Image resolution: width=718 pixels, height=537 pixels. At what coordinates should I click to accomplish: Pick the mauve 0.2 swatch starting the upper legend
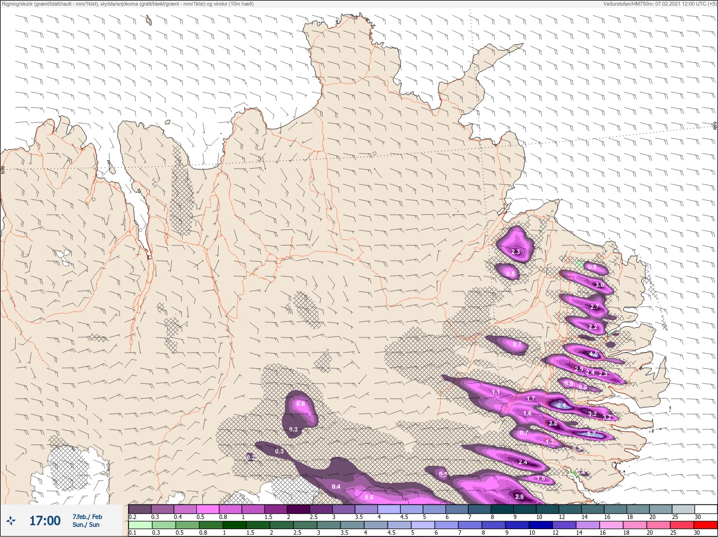[x=140, y=509]
